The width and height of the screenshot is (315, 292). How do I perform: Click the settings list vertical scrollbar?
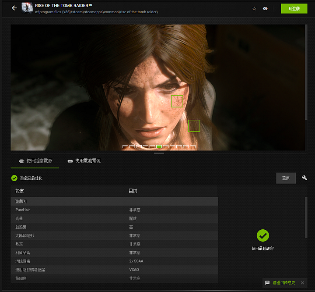tap(306, 217)
